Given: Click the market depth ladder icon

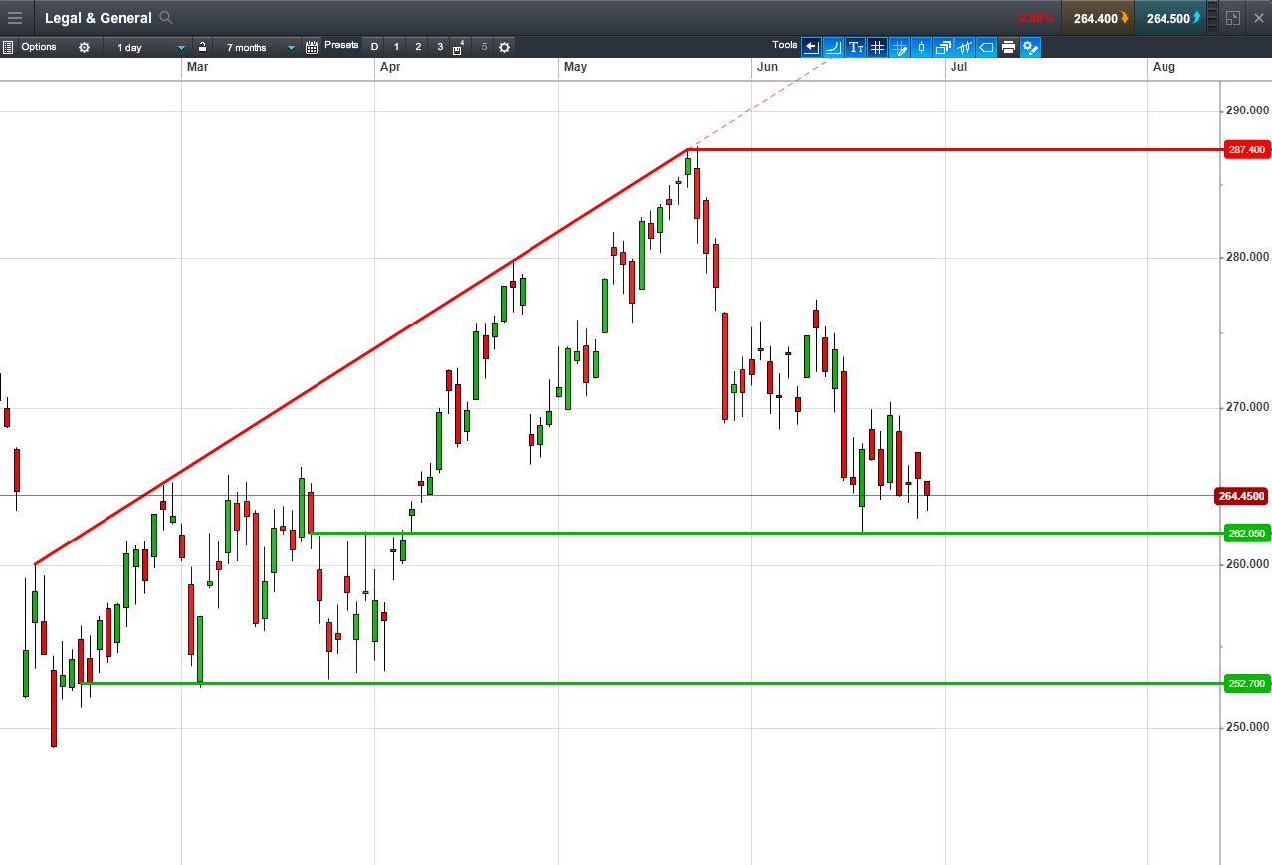Looking at the screenshot, I should (x=1211, y=18).
